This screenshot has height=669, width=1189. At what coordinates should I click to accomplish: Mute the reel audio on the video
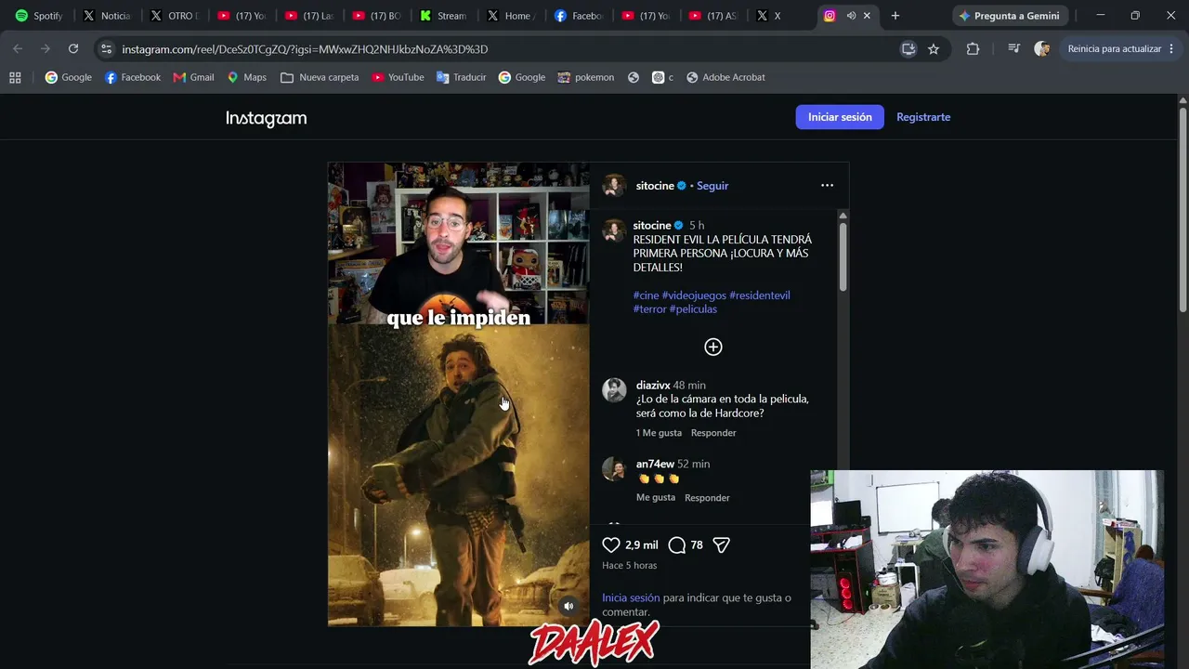tap(568, 606)
